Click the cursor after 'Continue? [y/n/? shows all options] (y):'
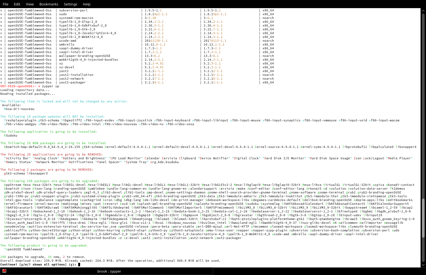The width and height of the screenshot is (426, 275). coord(79,265)
